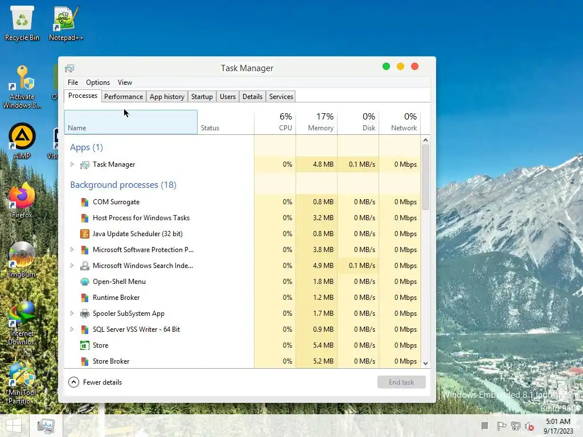Click the green title bar button in Task Manager
This screenshot has height=437, width=583.
(x=386, y=67)
